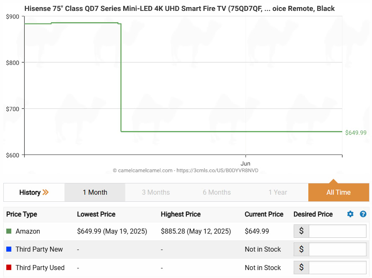Open the gear settings icon
The height and width of the screenshot is (278, 372).
351,214
